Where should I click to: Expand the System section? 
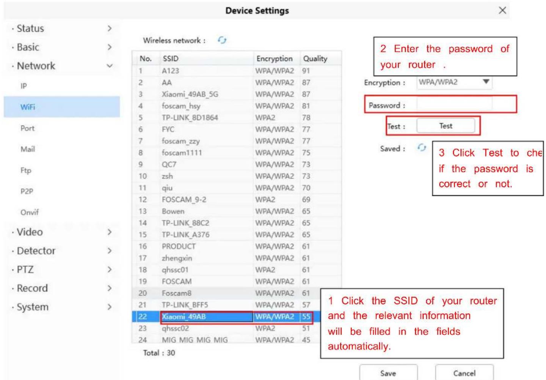point(62,307)
